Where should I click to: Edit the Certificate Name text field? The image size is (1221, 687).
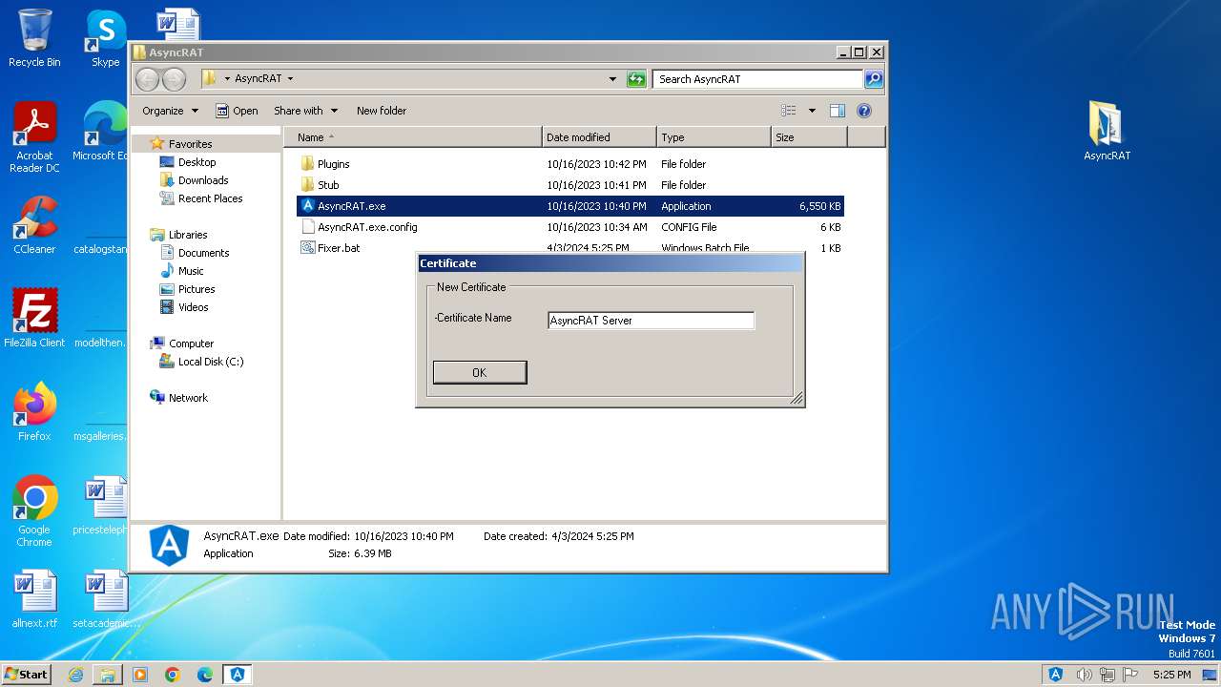tap(651, 321)
